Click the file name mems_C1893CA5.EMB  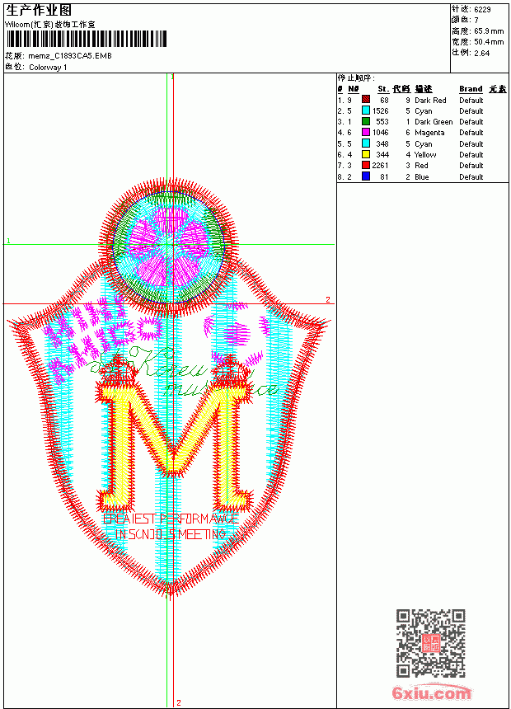click(69, 55)
